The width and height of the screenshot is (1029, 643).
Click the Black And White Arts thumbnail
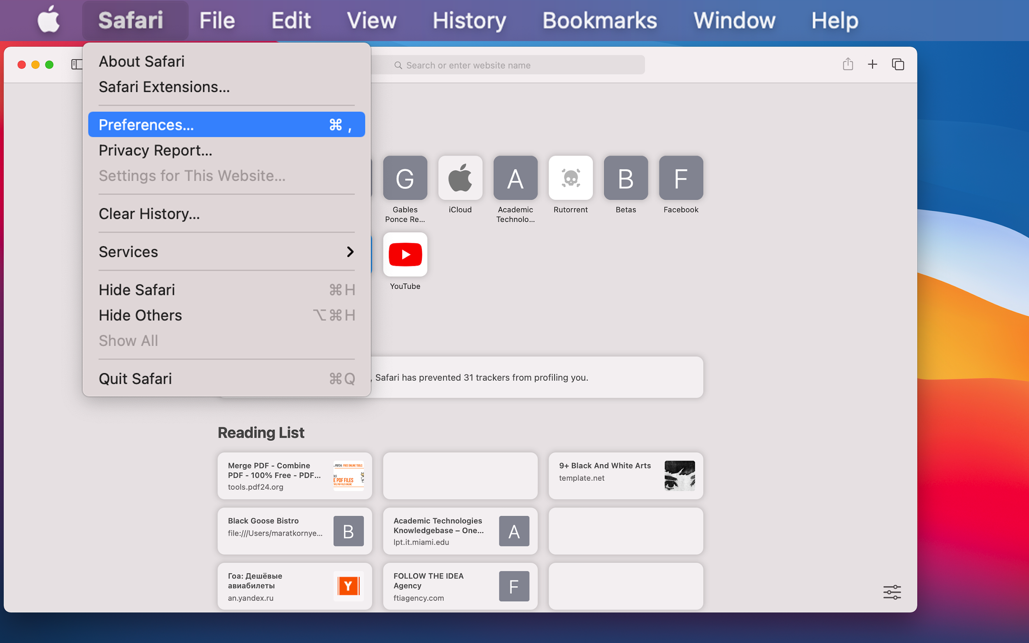click(680, 476)
